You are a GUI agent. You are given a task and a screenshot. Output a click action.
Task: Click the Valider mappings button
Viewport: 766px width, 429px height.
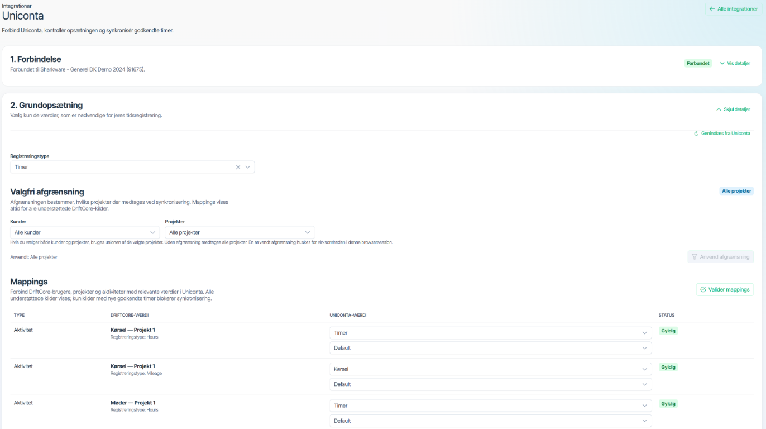point(725,290)
